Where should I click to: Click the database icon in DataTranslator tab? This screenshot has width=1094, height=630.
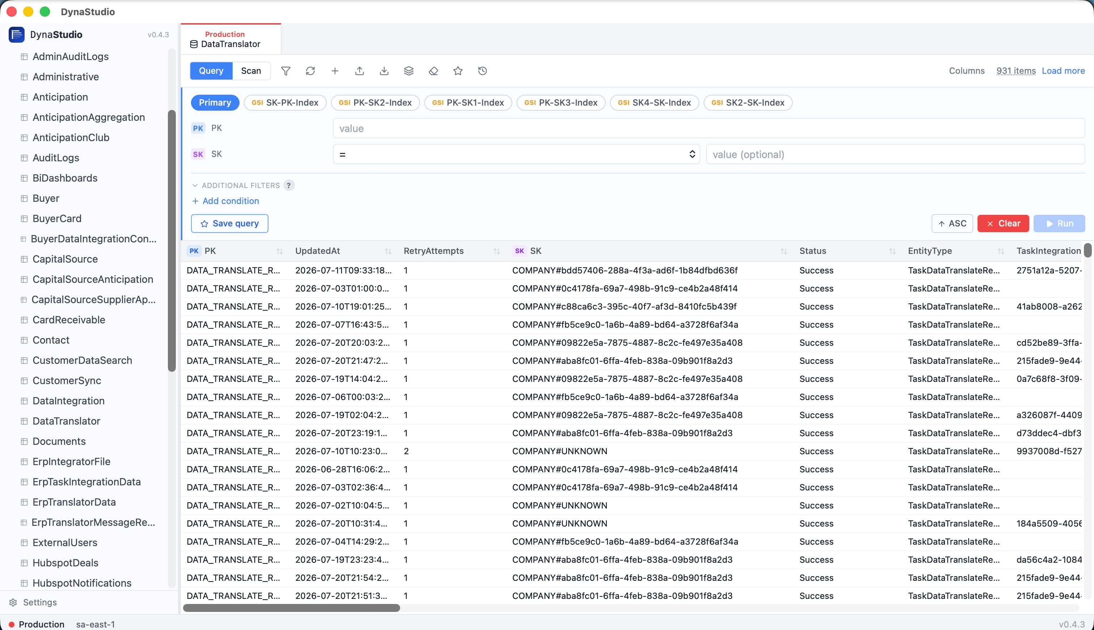(194, 44)
